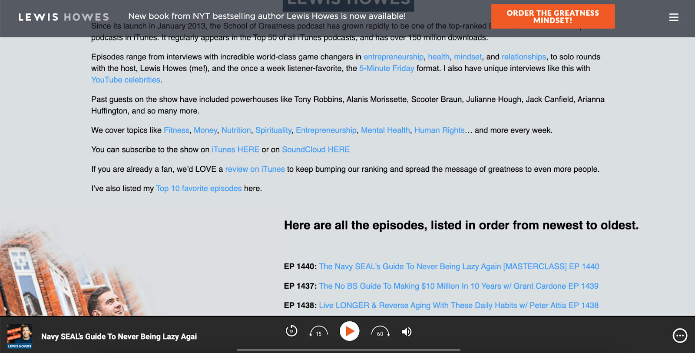Click the podcast cover art thumbnail
Screen dimensions: 695x353
20,336
